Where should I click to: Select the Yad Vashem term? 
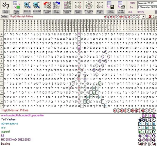[9, 119]
